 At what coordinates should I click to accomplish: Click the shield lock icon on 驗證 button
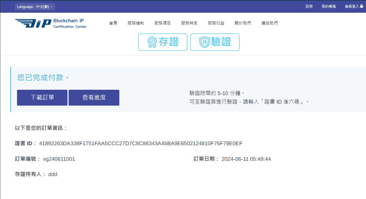tap(204, 42)
